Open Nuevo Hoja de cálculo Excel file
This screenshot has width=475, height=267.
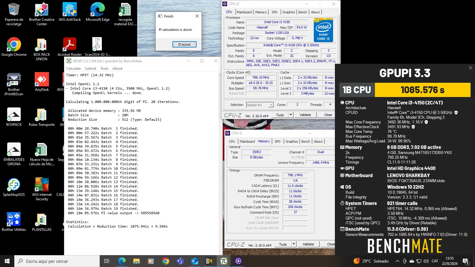pyautogui.click(x=42, y=154)
